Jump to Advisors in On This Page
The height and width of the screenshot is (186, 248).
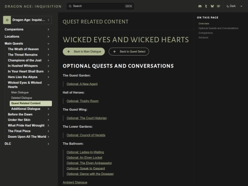coord(203,38)
